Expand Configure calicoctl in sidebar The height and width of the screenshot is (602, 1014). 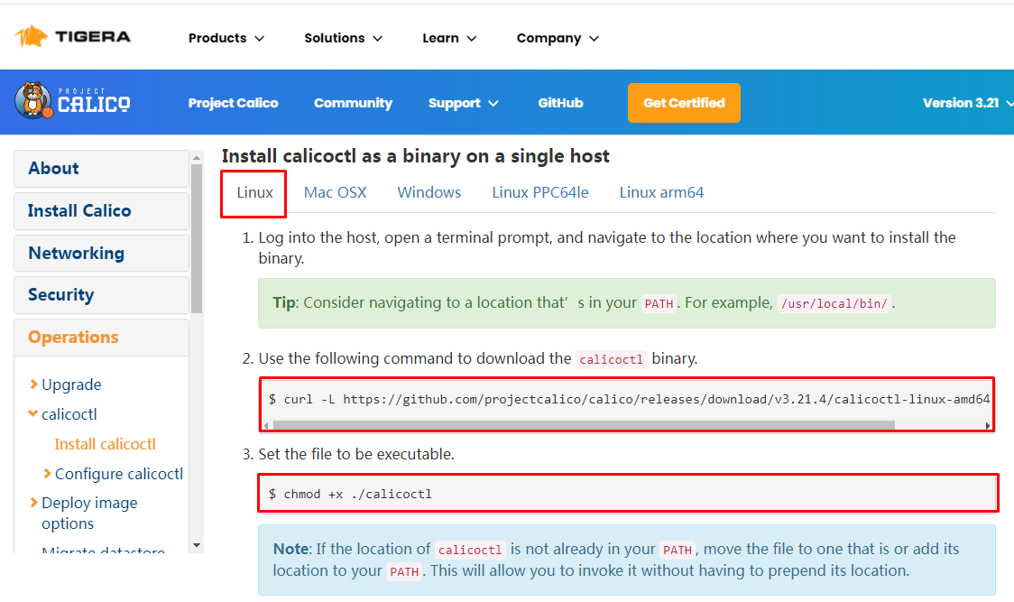[118, 474]
